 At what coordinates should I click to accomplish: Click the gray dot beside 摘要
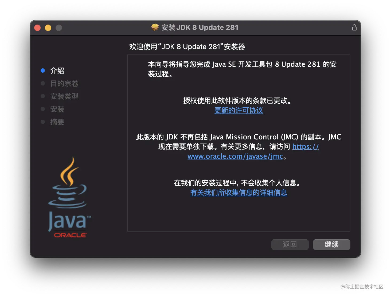click(x=43, y=122)
